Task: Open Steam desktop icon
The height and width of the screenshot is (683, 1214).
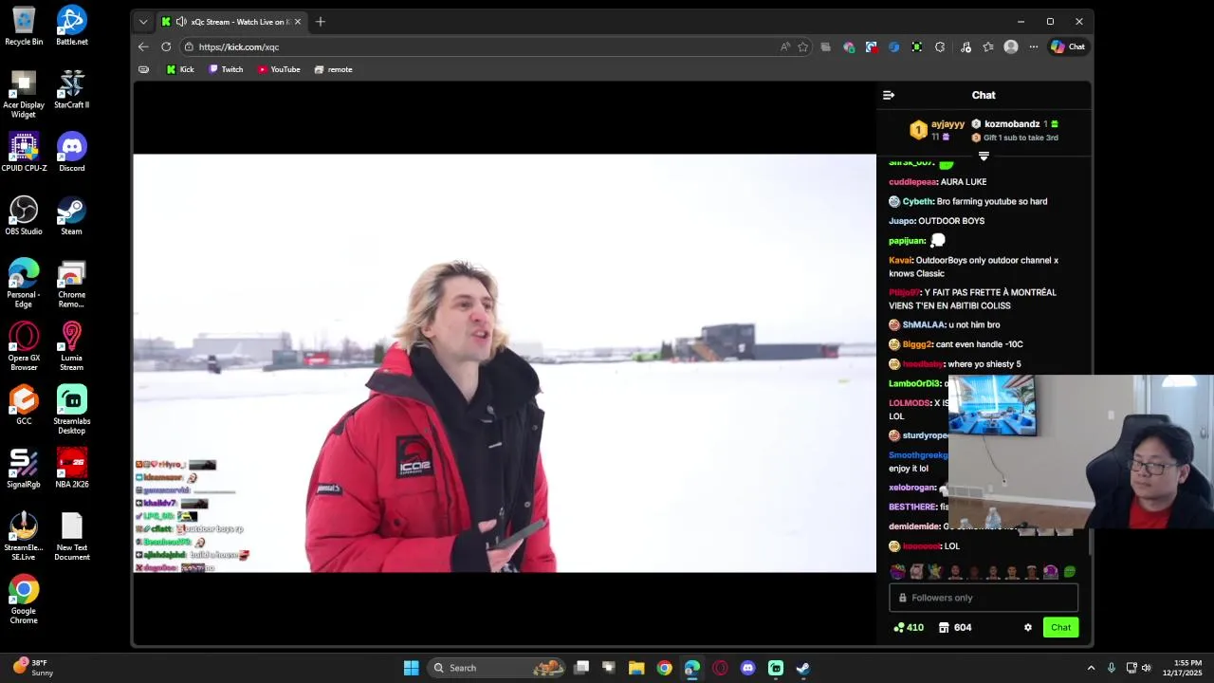Action: click(72, 215)
